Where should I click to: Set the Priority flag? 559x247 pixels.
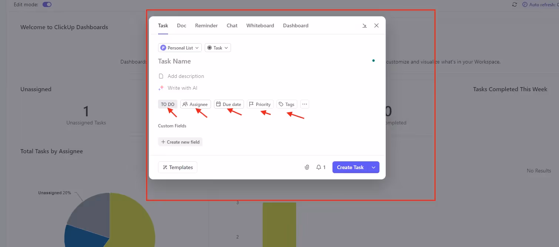[x=260, y=104]
